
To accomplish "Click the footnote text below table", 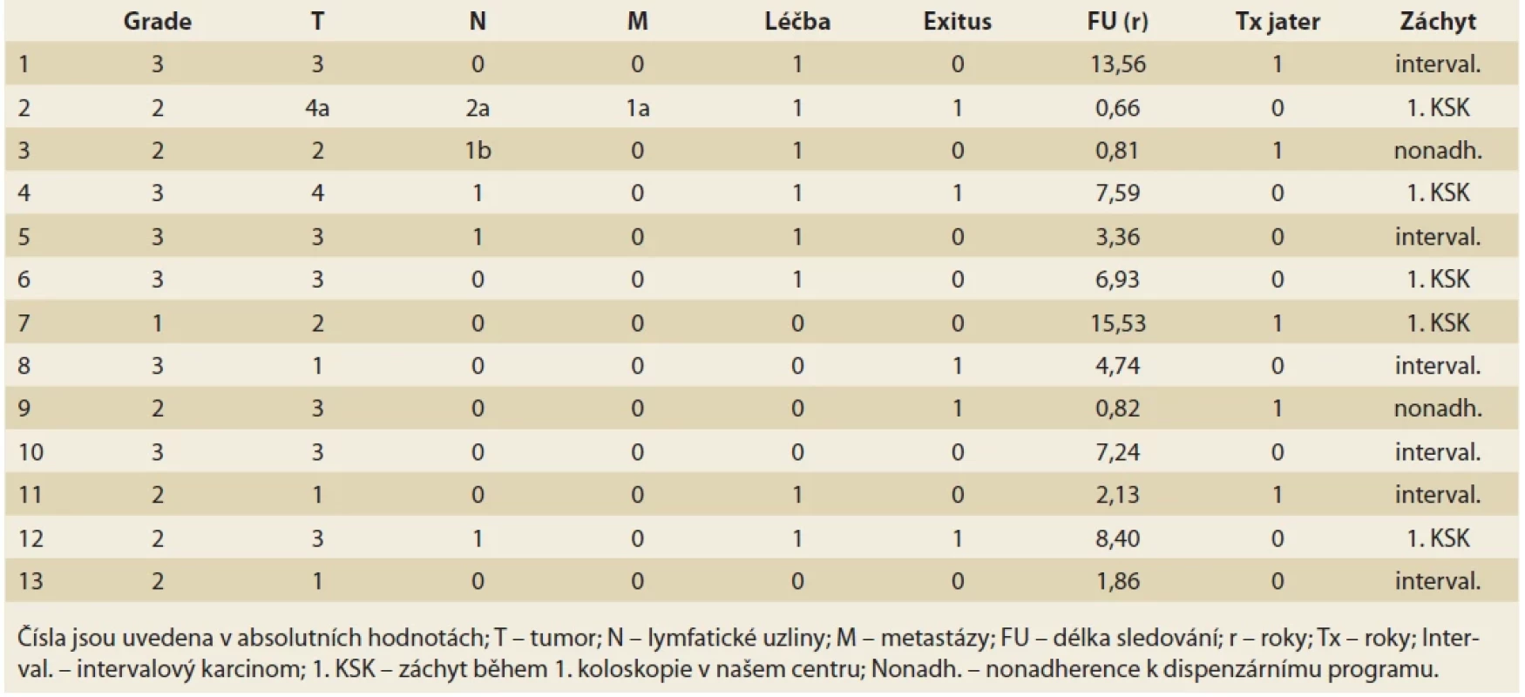I will (749, 653).
